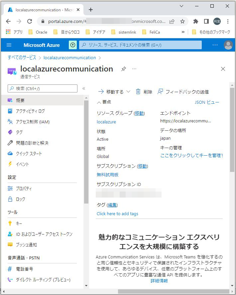Expand the 移動する dropdown chevron

click(x=128, y=91)
